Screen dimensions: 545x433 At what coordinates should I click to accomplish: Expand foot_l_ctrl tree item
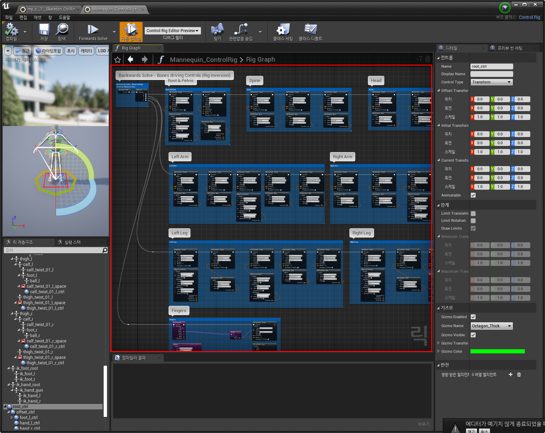tap(12, 417)
